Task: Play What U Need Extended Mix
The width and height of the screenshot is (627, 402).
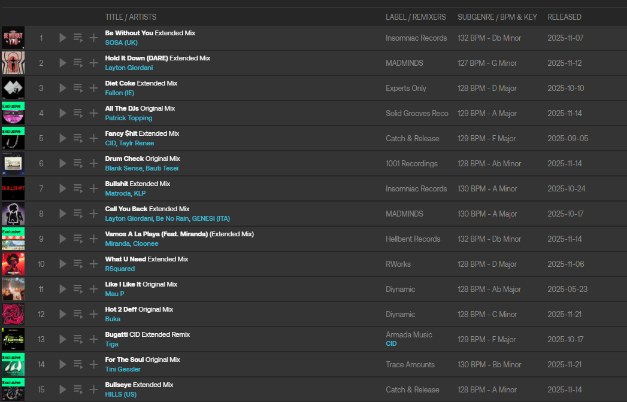Action: (x=63, y=264)
